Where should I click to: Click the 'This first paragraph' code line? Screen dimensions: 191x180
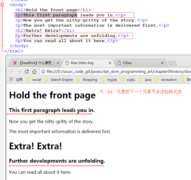tap(71, 15)
